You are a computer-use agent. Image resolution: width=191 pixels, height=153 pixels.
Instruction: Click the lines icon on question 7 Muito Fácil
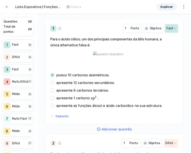[x=30, y=118]
